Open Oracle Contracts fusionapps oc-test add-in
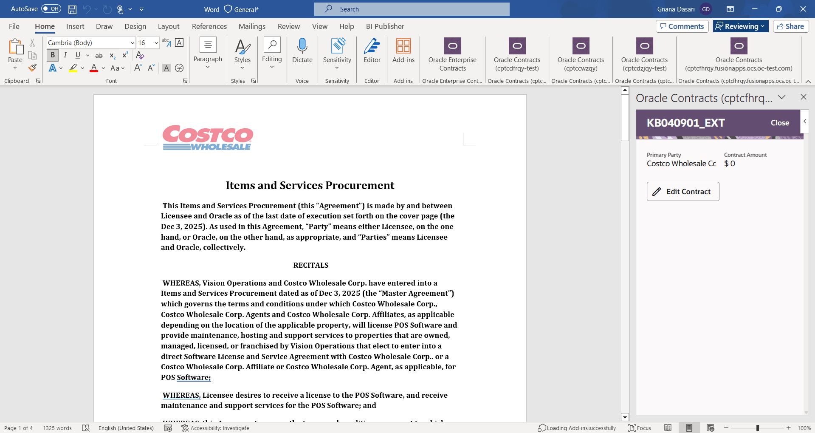Image resolution: width=815 pixels, height=433 pixels. (739, 54)
